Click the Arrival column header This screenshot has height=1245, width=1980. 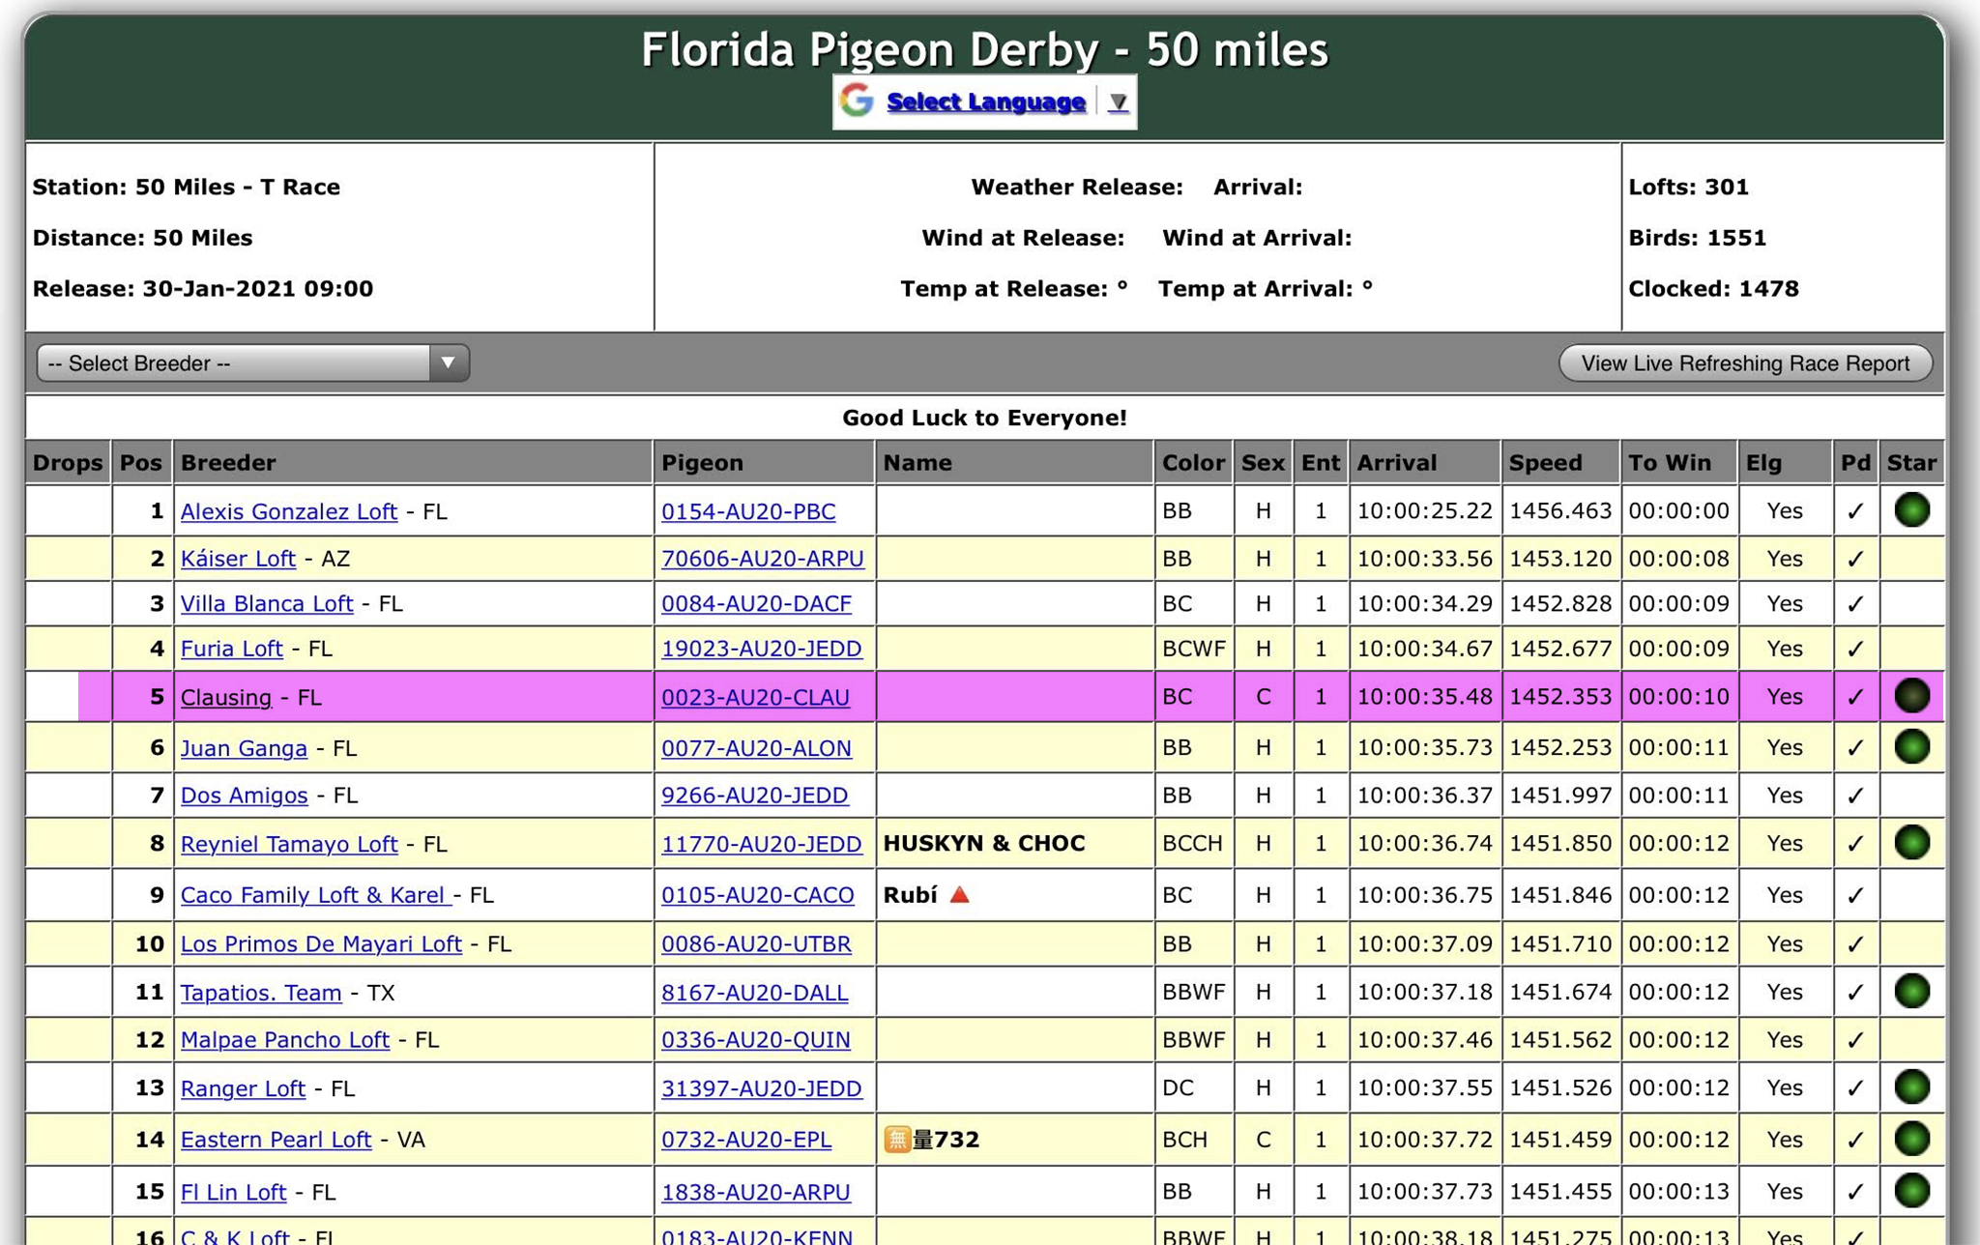coord(1396,463)
